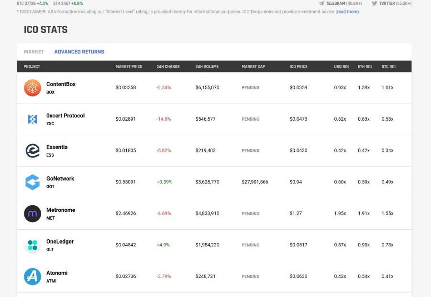Viewport: 431px width, 297px height.
Task: Click Atonomi ETH ROI 0.54x
Action: point(364,276)
